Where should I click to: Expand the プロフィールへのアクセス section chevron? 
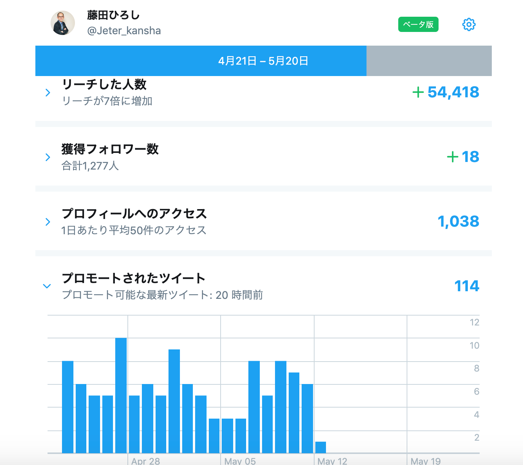[x=48, y=222]
